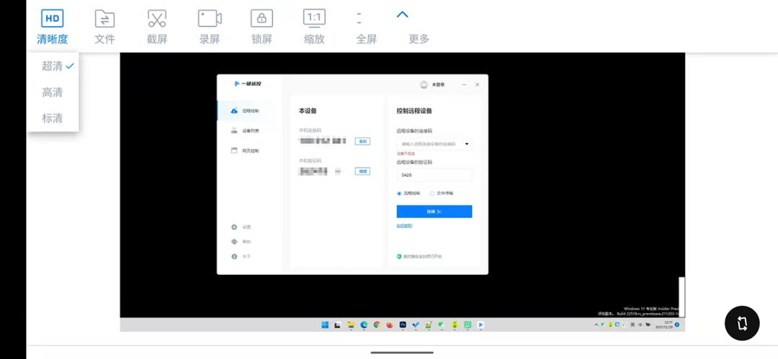This screenshot has height=359, width=778.
Task: Select 标清 quality option
Action: tap(53, 119)
